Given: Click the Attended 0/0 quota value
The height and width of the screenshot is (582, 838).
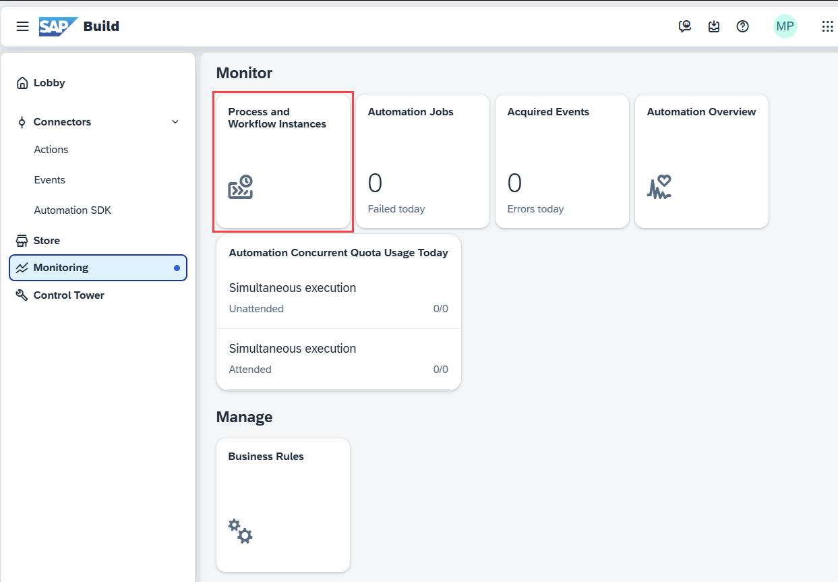Looking at the screenshot, I should 441,370.
